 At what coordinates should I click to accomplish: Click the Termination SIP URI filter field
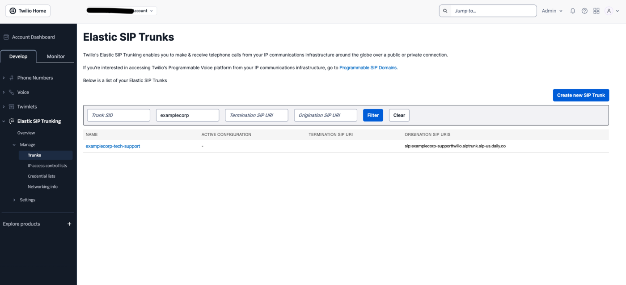(x=257, y=115)
